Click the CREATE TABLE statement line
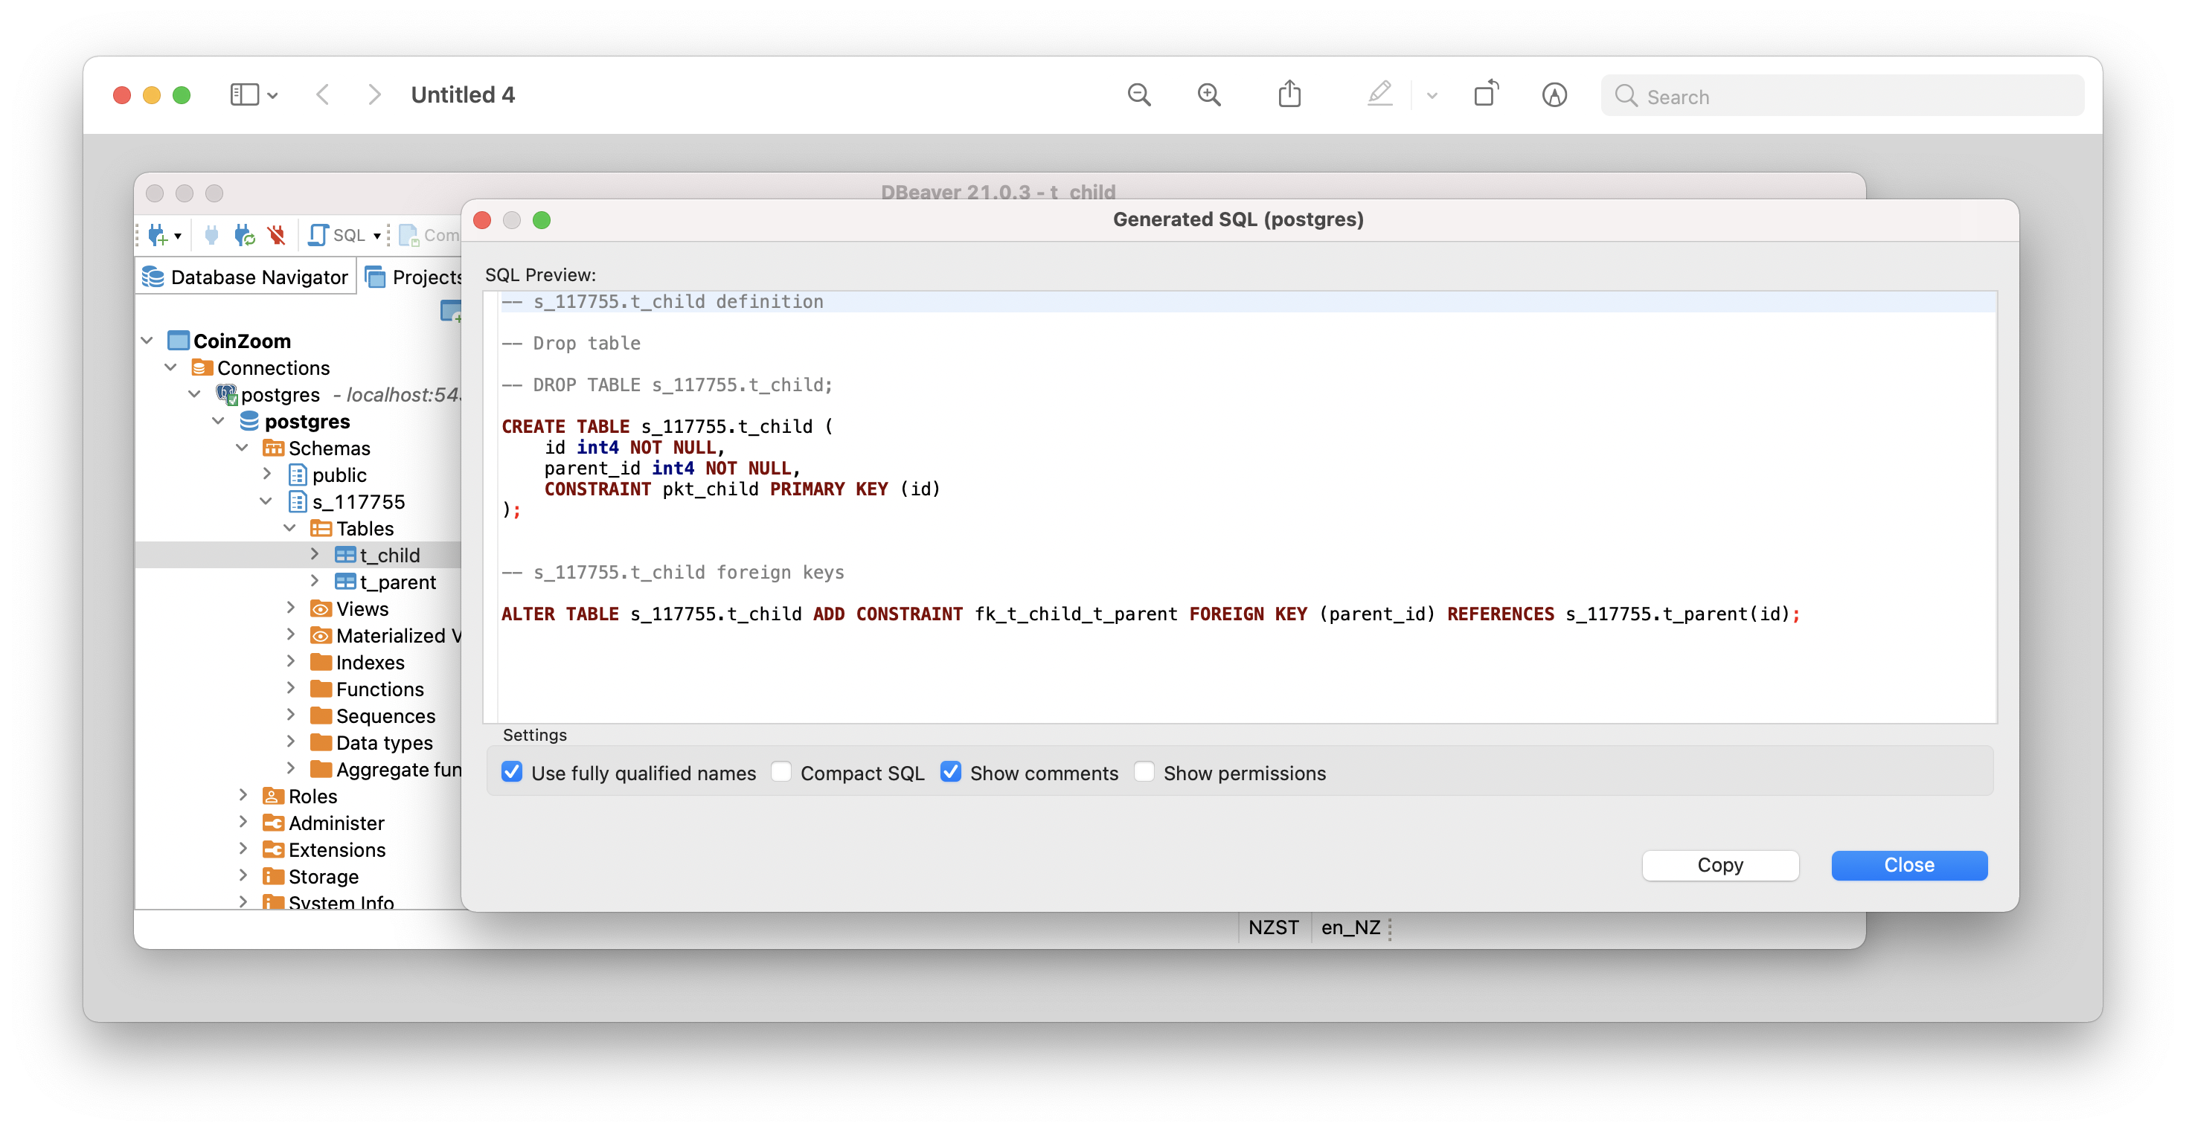Viewport: 2186px width, 1132px height. [x=667, y=426]
